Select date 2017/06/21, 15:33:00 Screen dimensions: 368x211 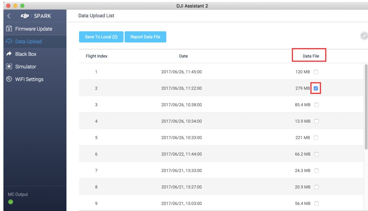[182, 170]
